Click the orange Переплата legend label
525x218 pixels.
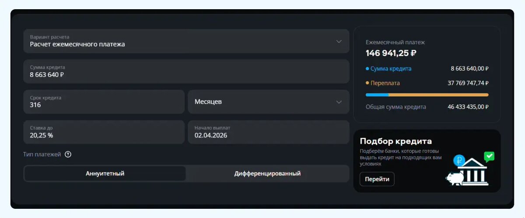click(x=385, y=83)
